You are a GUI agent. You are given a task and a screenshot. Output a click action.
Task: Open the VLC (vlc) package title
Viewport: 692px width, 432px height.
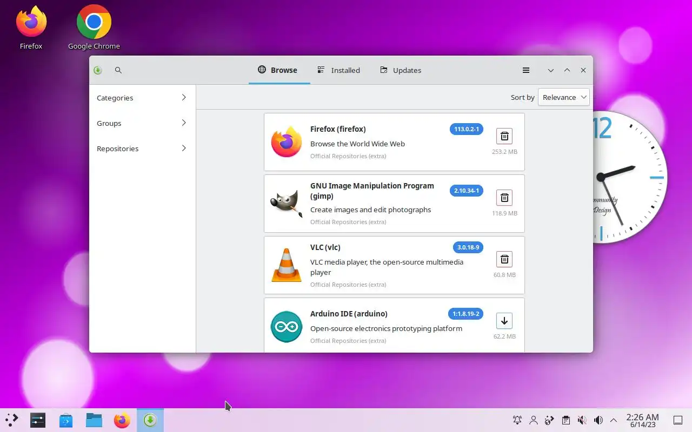[325, 247]
